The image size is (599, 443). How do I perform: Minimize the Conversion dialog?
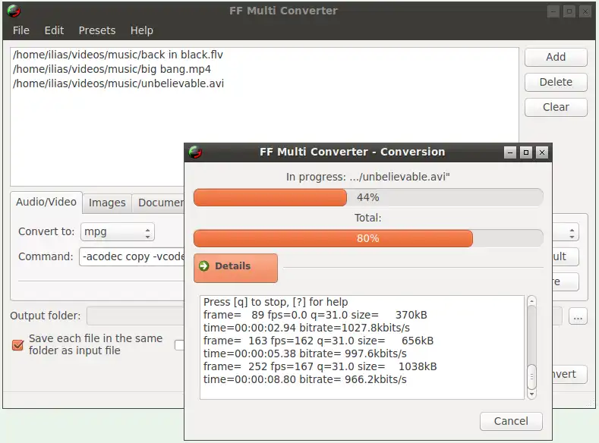(x=510, y=152)
